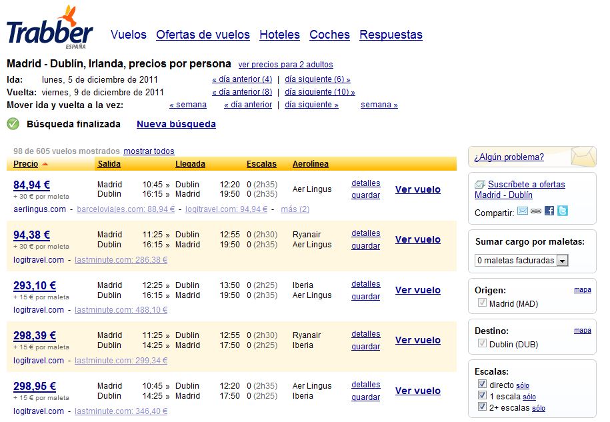This screenshot has height=422, width=610.
Task: Open the Vuelos section
Action: pyautogui.click(x=129, y=35)
